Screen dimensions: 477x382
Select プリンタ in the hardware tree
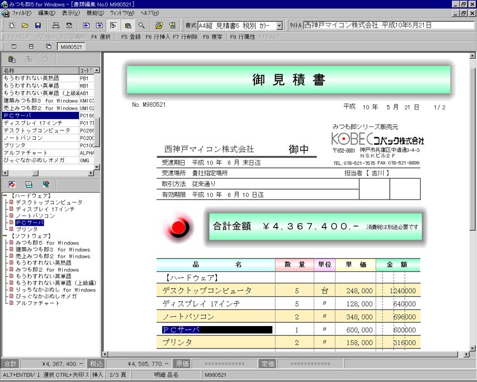pyautogui.click(x=27, y=229)
